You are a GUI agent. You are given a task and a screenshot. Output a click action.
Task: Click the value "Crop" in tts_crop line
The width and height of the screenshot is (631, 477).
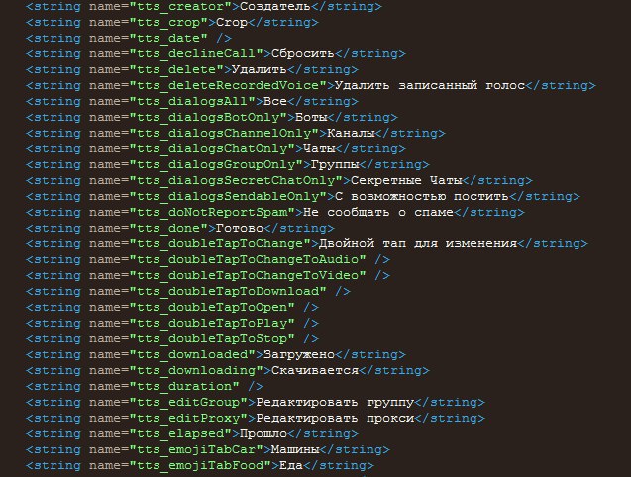click(232, 23)
